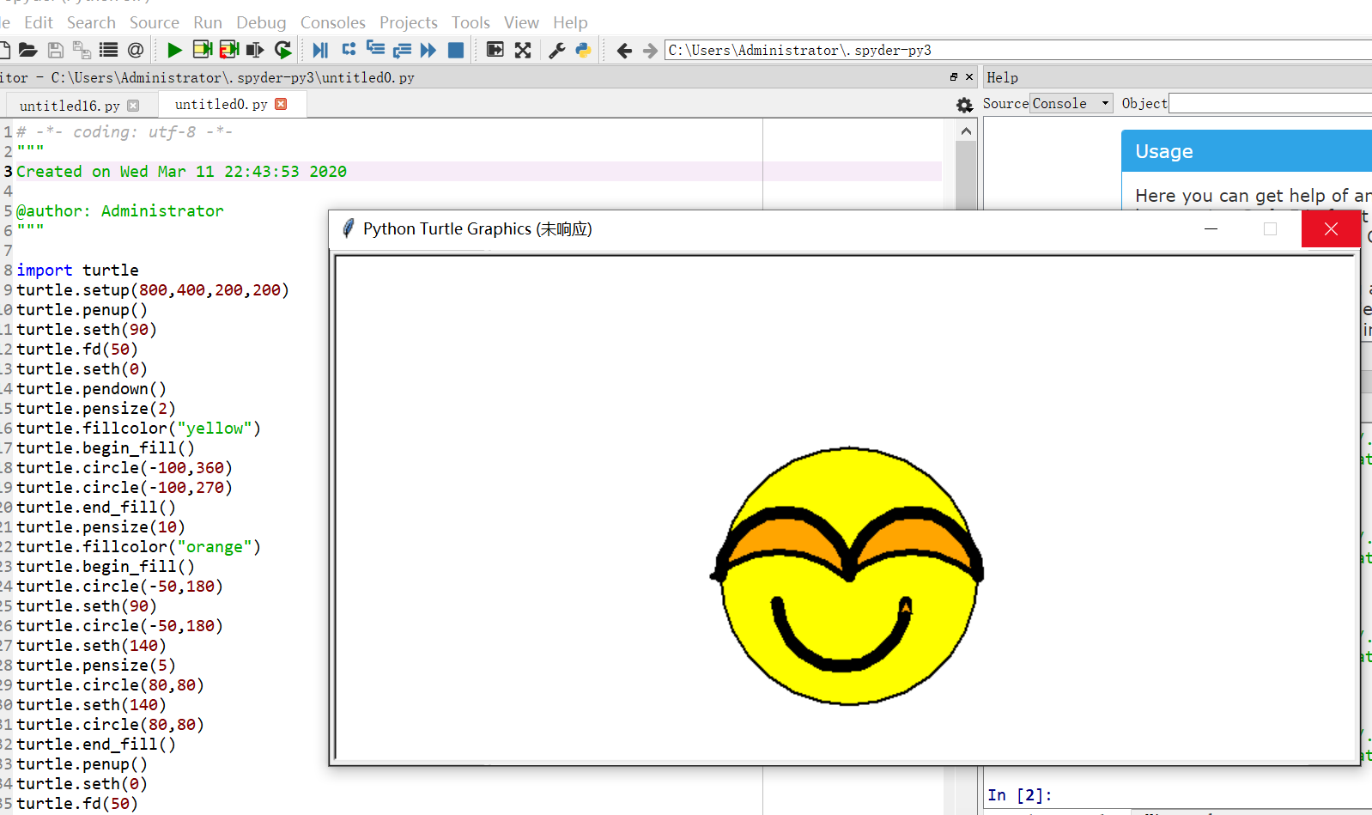Start debugging with the Debug file icon

(x=320, y=51)
